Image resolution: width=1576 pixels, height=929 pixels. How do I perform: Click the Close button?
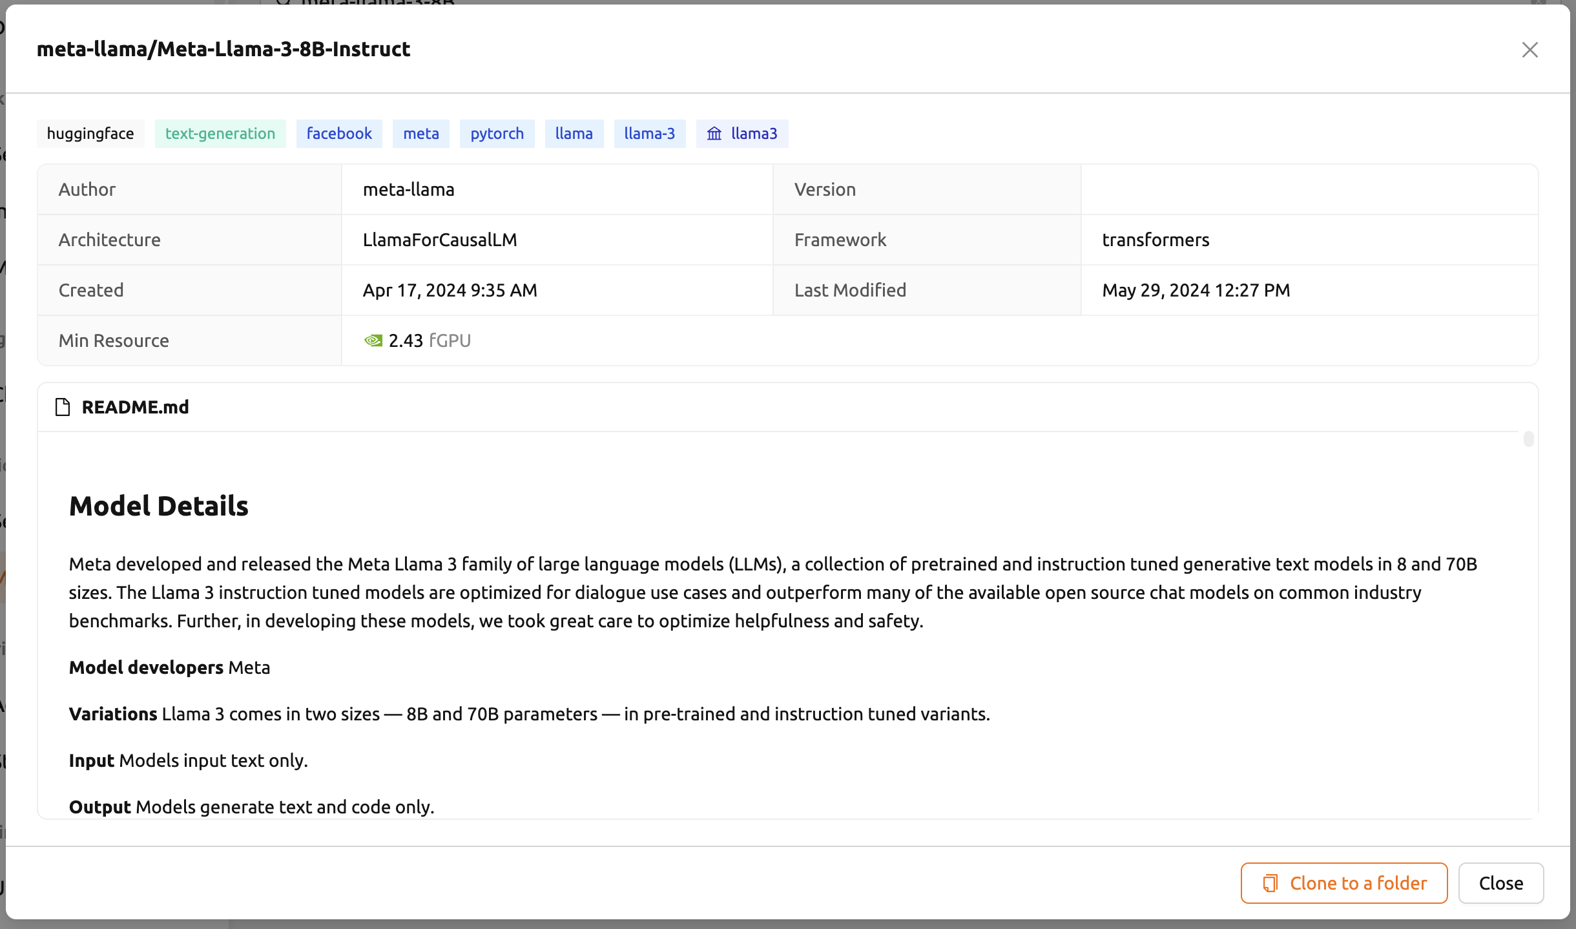pos(1501,883)
